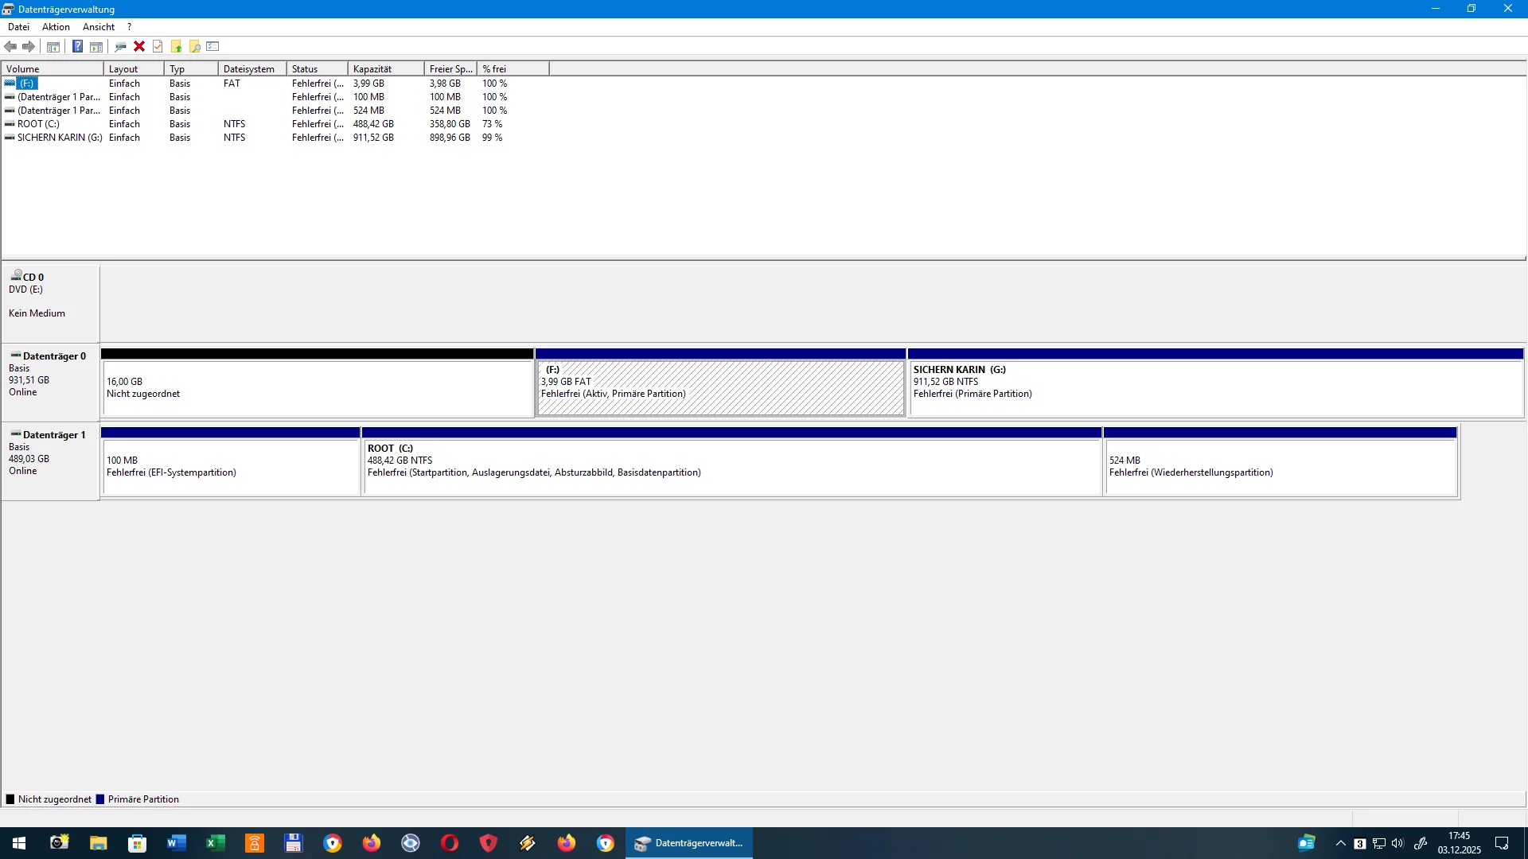Expand hidden tray icons with the chevron
Viewport: 1528px width, 859px height.
pyautogui.click(x=1339, y=842)
